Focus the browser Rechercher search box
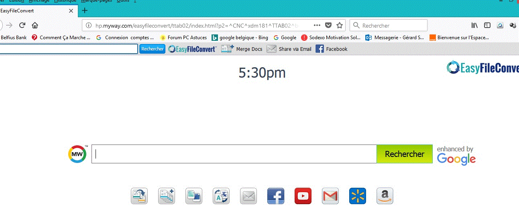Viewport: 519px width, 215px height. click(x=389, y=25)
